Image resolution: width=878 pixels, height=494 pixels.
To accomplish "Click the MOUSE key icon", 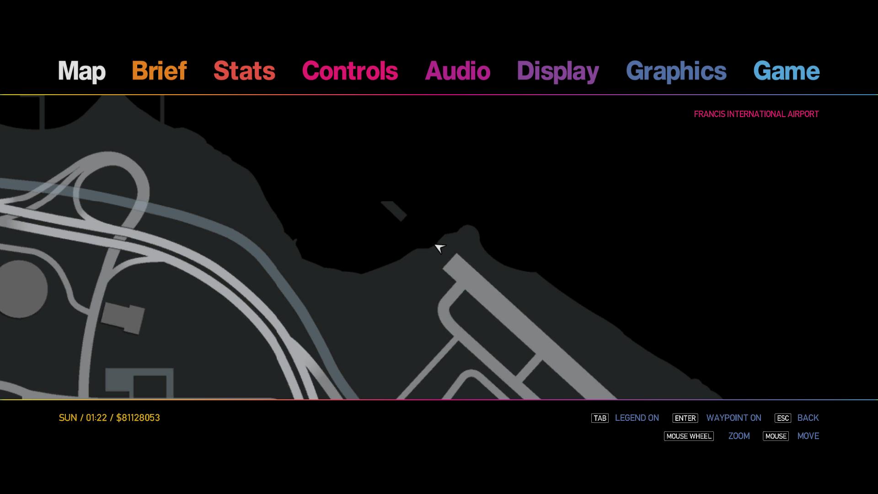I will click(776, 436).
